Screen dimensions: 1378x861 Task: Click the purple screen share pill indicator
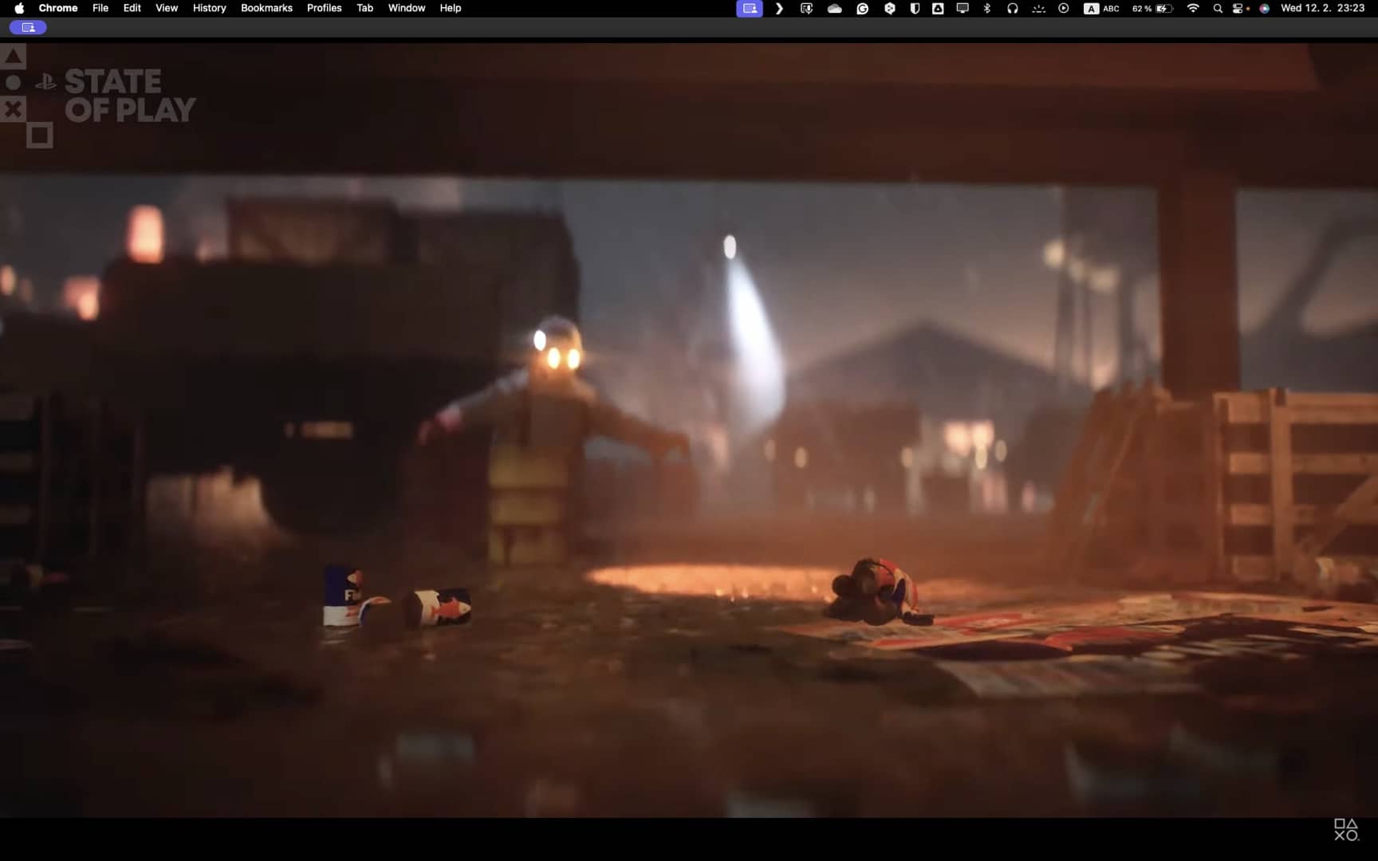coord(28,27)
